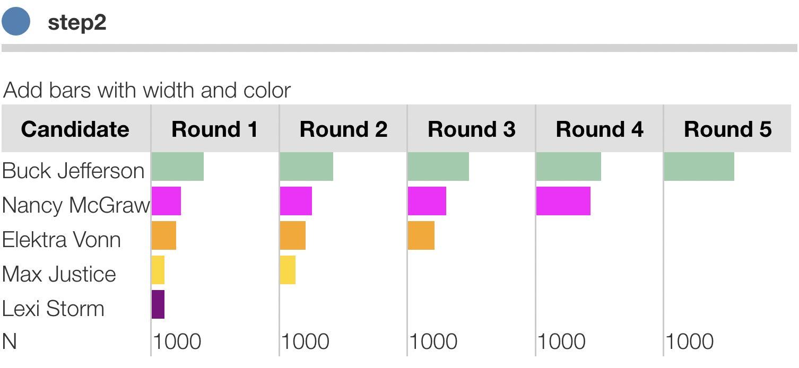
Task: Click Buck Jefferson's green Round 1 bar
Action: click(x=178, y=167)
